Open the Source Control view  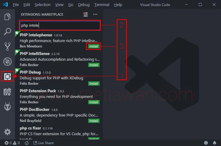(7, 47)
